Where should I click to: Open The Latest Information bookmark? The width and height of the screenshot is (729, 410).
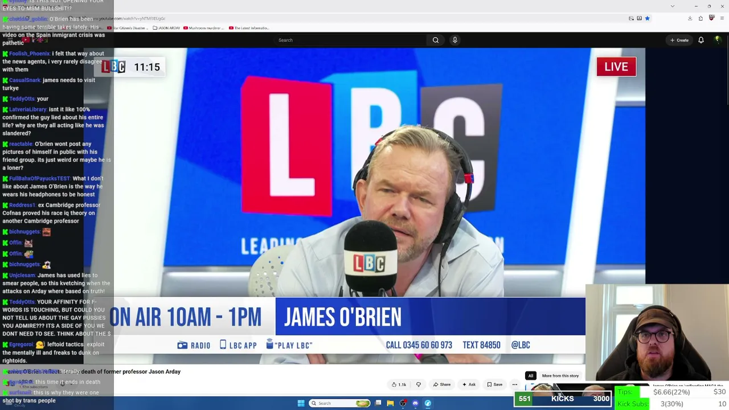[249, 28]
